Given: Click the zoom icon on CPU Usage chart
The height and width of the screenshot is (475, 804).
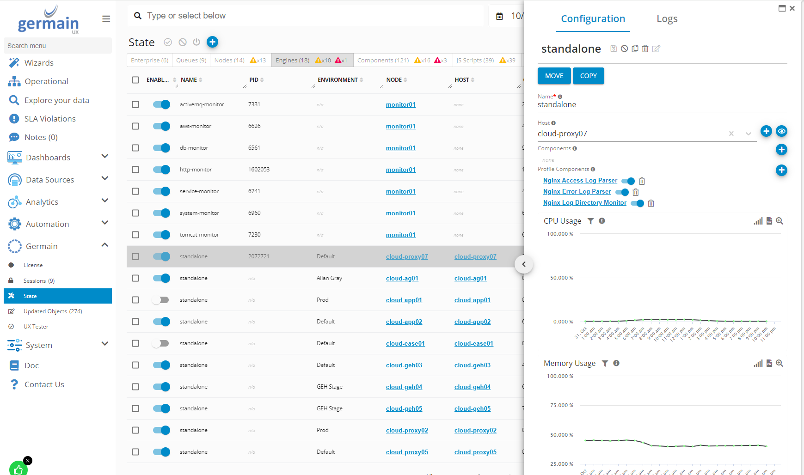Looking at the screenshot, I should pyautogui.click(x=779, y=221).
